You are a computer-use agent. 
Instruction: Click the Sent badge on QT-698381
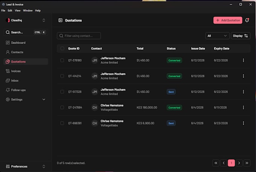[171, 123]
